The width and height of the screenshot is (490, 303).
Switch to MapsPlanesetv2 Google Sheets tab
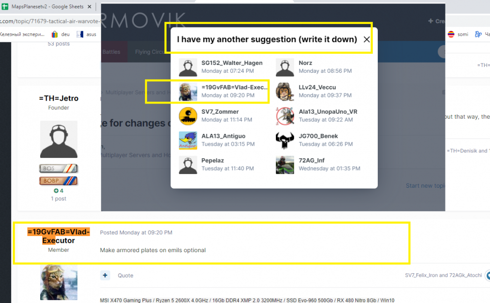click(x=48, y=6)
